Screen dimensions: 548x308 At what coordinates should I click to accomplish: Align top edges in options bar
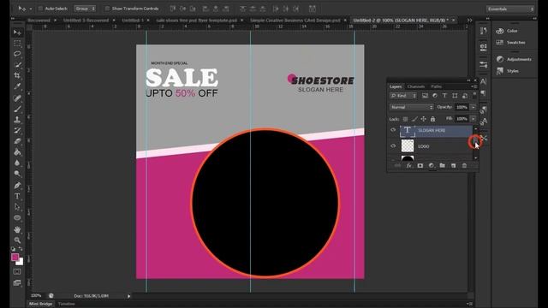tap(173, 9)
